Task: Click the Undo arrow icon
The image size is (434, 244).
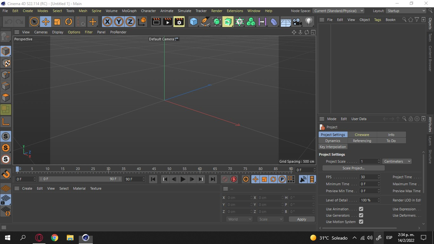Action: [8, 22]
